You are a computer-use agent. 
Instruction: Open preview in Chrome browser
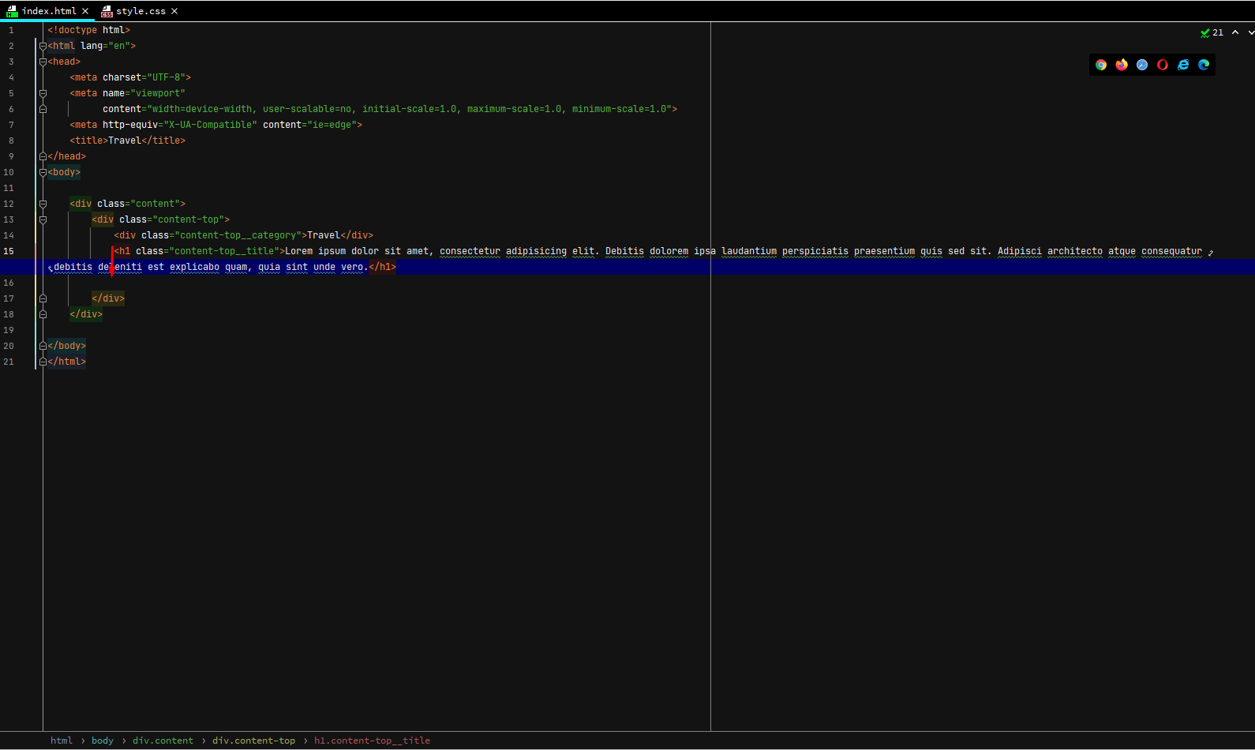(x=1101, y=65)
